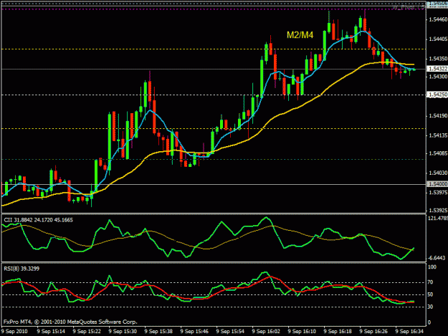This screenshot has height=336, width=448.
Task: Click the 1.53925 price scale value
Action: tap(438, 211)
